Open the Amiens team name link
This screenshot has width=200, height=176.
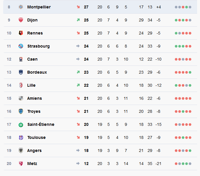pos(34,98)
